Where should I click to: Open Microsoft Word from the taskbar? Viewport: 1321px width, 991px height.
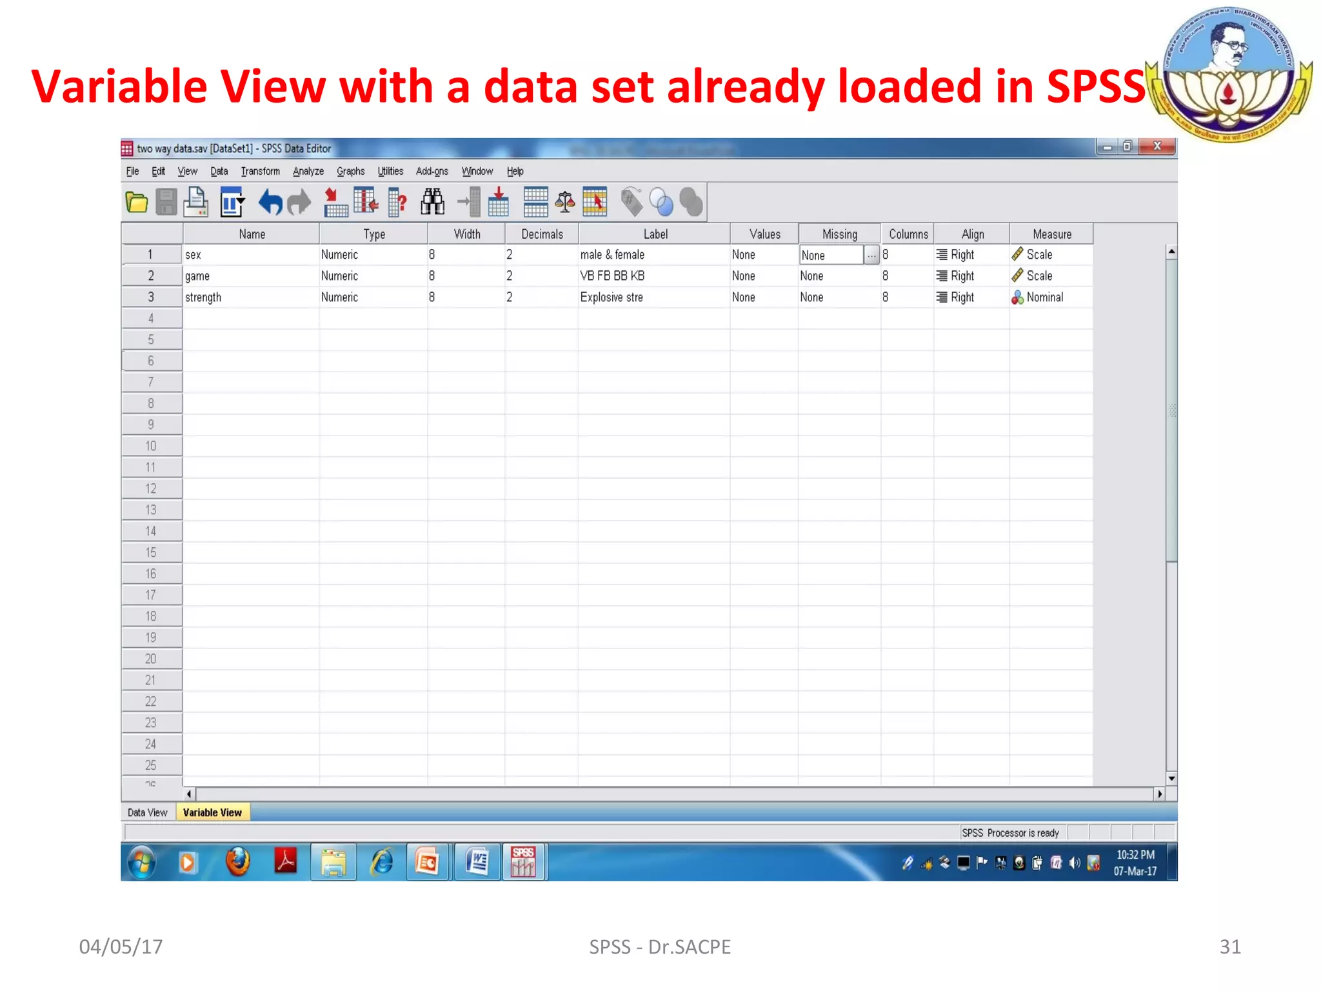point(477,862)
